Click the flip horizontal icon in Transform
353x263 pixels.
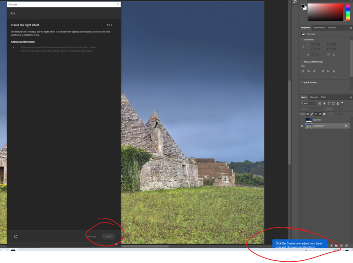coord(328,54)
